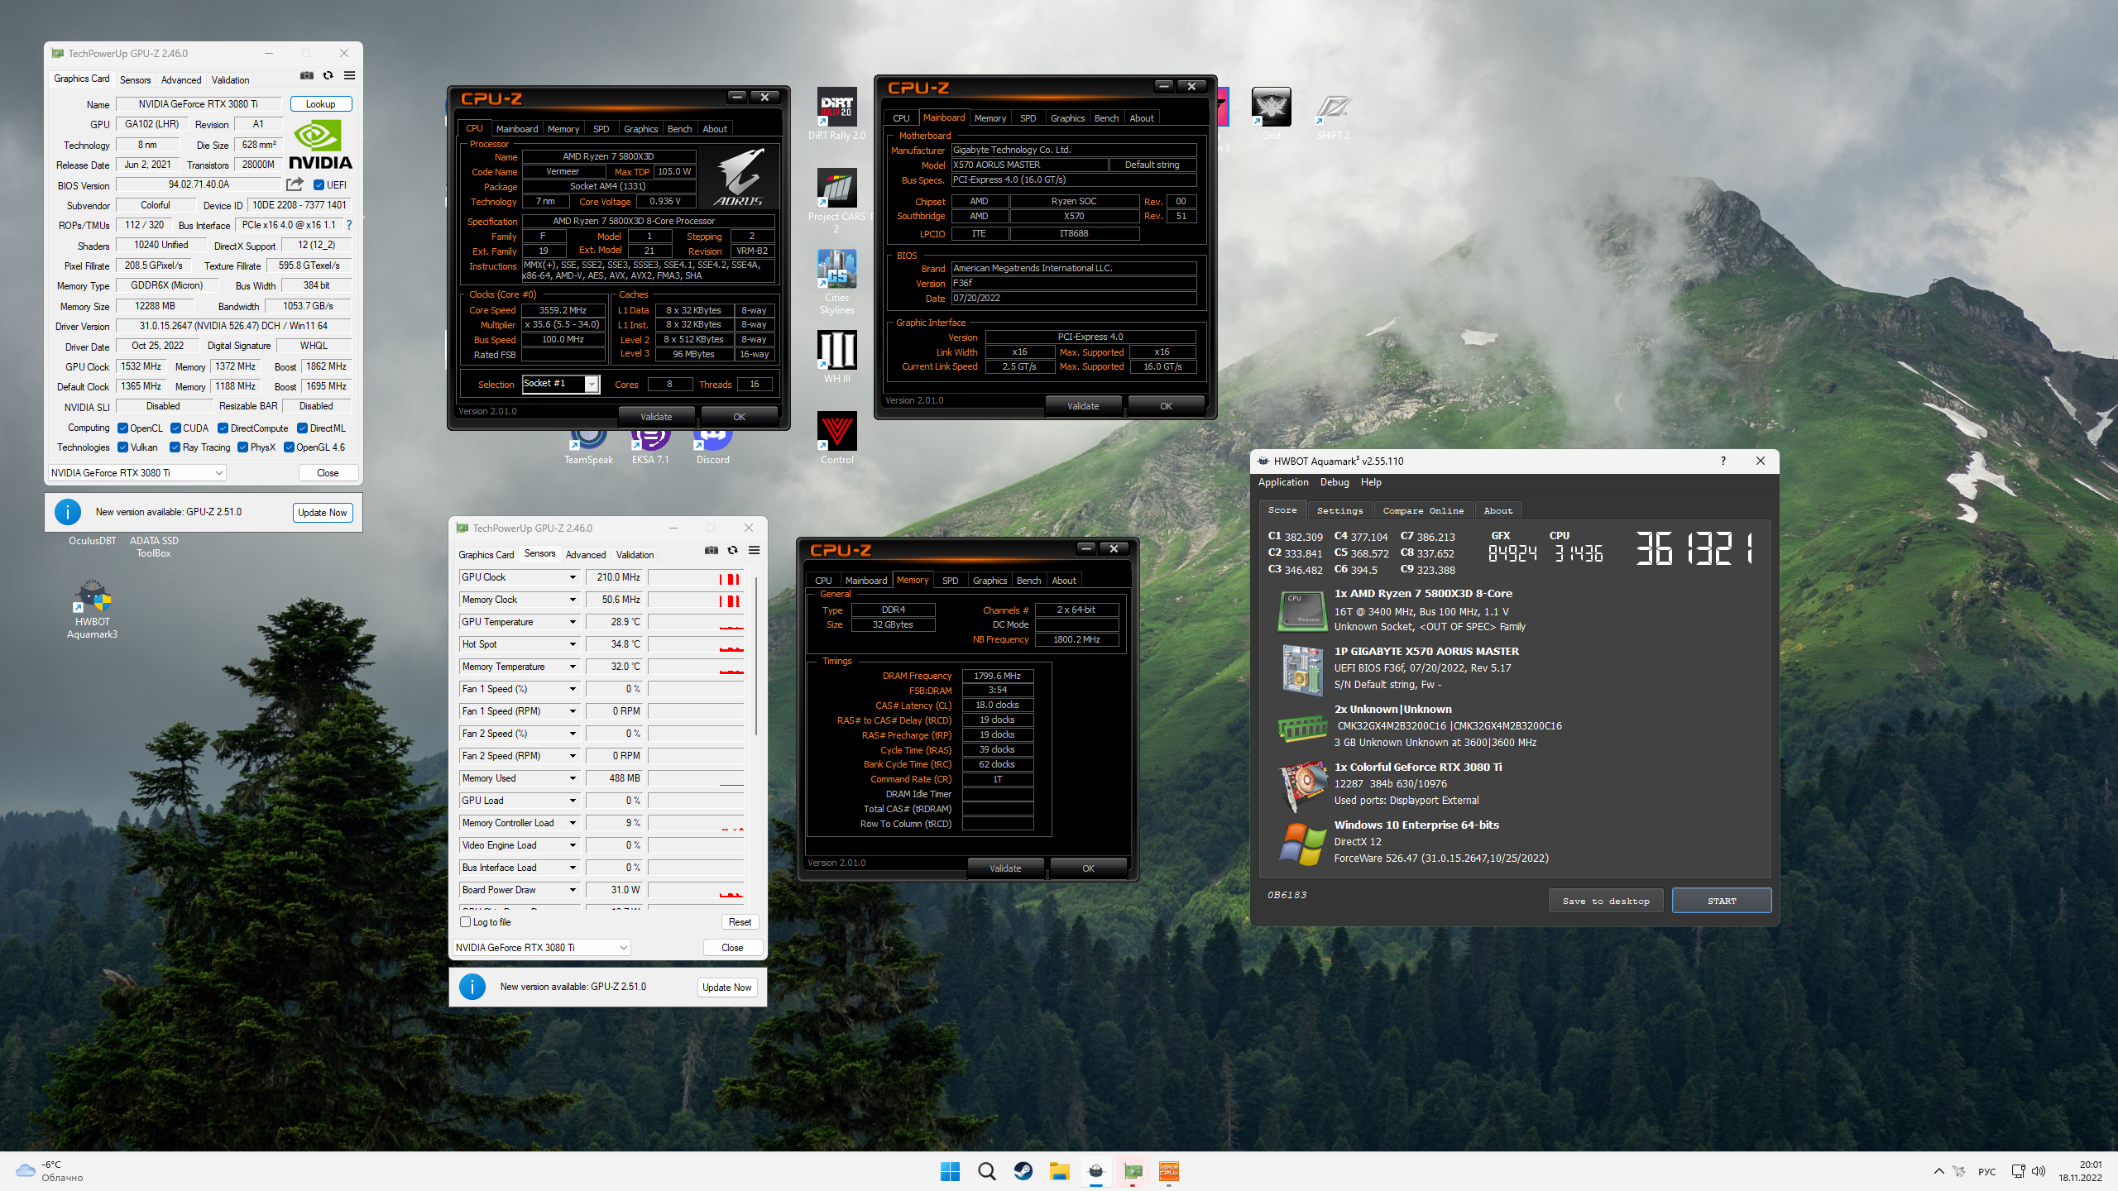
Task: Click Validate in CPU-Z Memory window
Action: click(x=1005, y=868)
